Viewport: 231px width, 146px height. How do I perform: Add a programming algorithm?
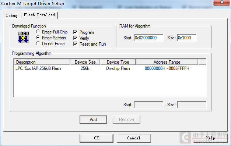(x=93, y=120)
